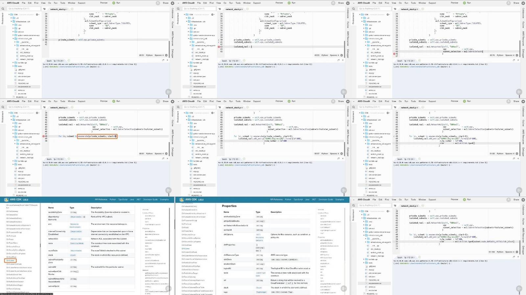The image size is (526, 295).
Task: Focus the Go to Anything field in the 51:68 window
Action: coord(374,107)
